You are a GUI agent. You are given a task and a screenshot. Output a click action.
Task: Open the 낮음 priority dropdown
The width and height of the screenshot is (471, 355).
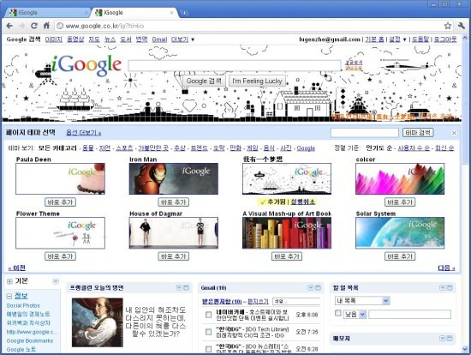pos(355,315)
